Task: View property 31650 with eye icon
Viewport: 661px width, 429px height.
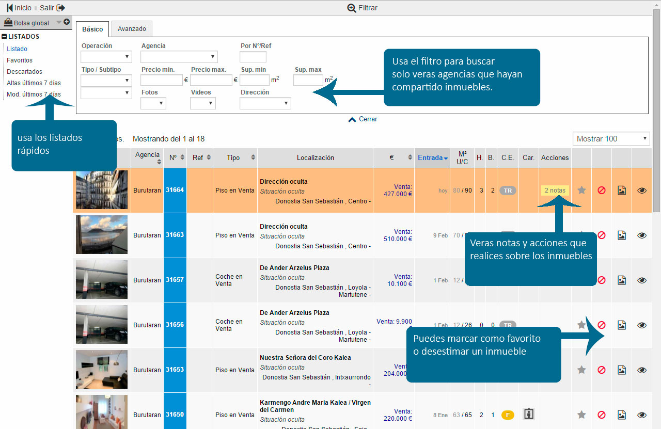Action: point(642,415)
